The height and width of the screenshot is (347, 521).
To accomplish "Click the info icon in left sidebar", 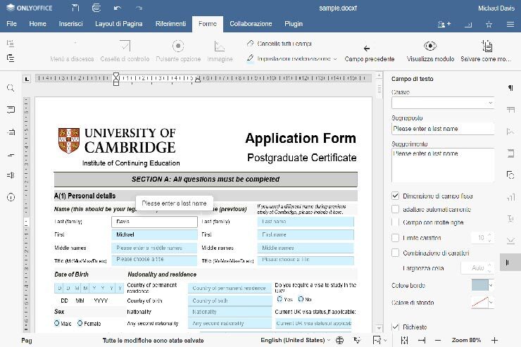I will pyautogui.click(x=11, y=197).
